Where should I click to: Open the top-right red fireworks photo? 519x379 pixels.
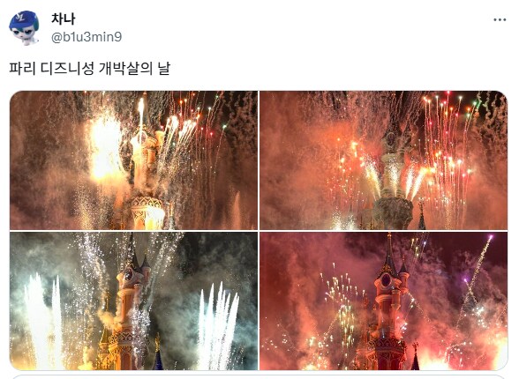(383, 160)
